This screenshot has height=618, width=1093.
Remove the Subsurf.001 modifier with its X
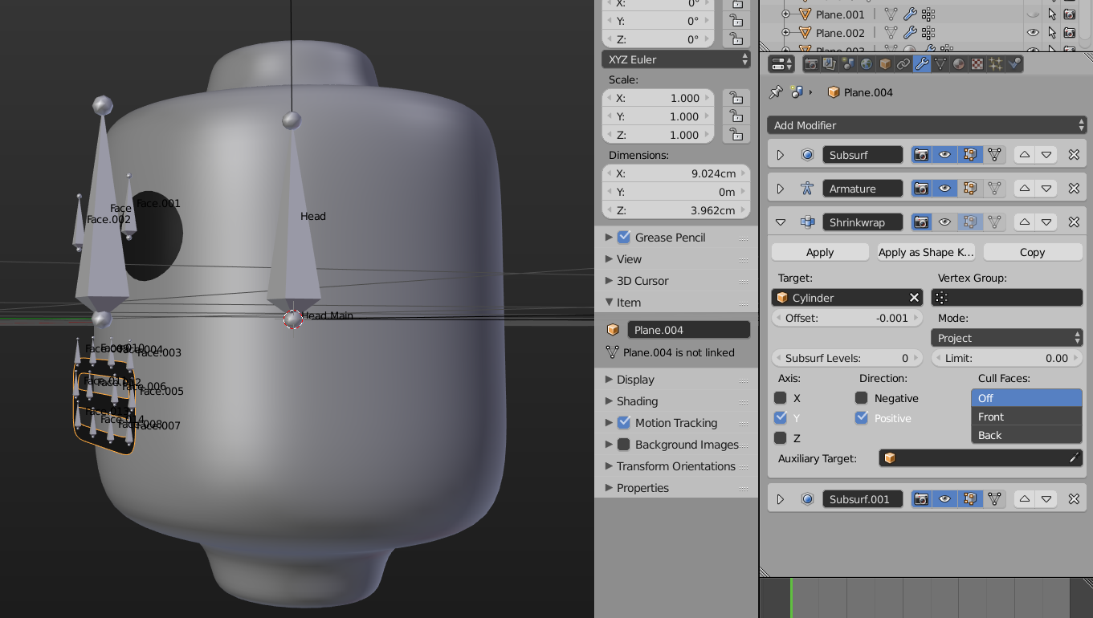coord(1074,499)
